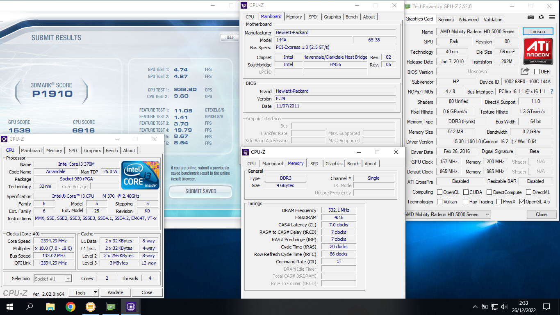Toggle the Vulkan checkbox
The image size is (560, 315).
(x=439, y=202)
